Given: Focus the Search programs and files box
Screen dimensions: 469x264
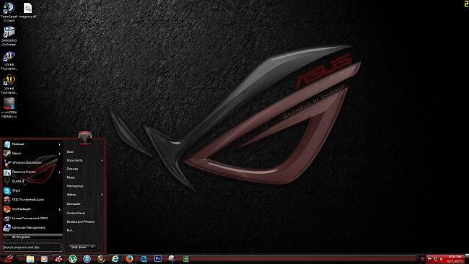Looking at the screenshot, I should pos(32,247).
